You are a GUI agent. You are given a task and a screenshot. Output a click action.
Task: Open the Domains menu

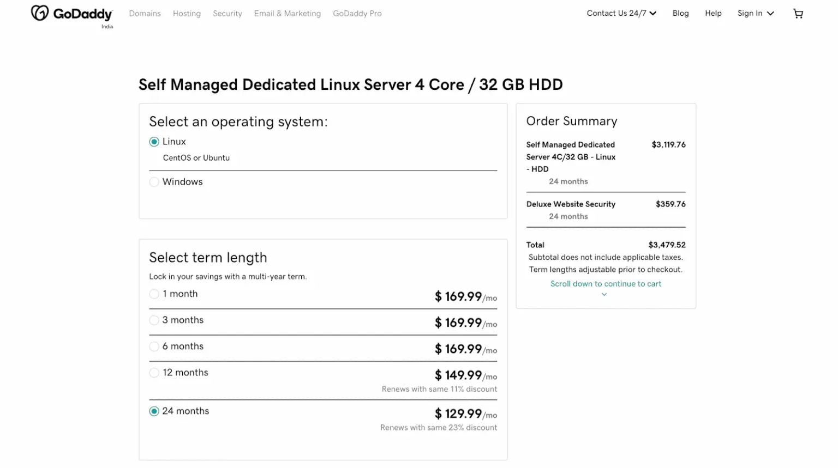point(145,14)
